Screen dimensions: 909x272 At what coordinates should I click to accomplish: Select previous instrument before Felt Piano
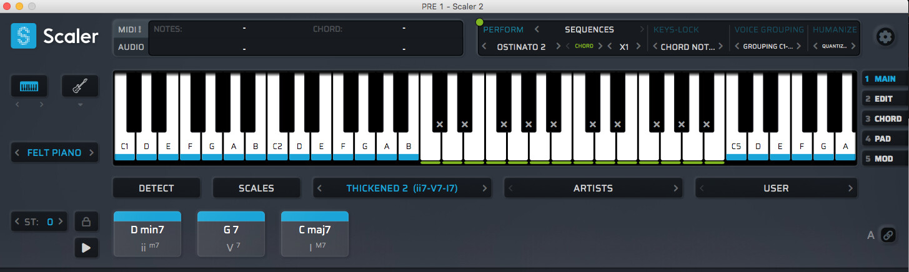click(17, 152)
